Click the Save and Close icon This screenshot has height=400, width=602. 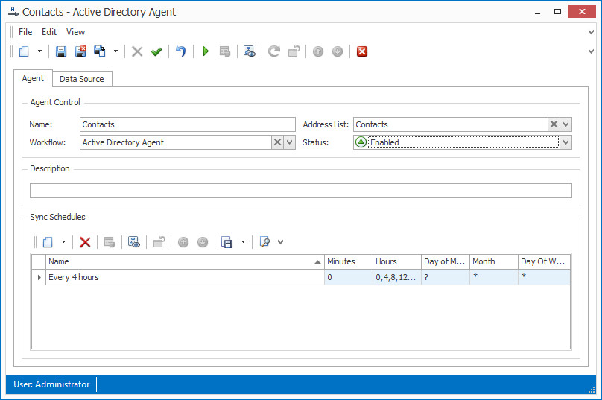point(80,51)
